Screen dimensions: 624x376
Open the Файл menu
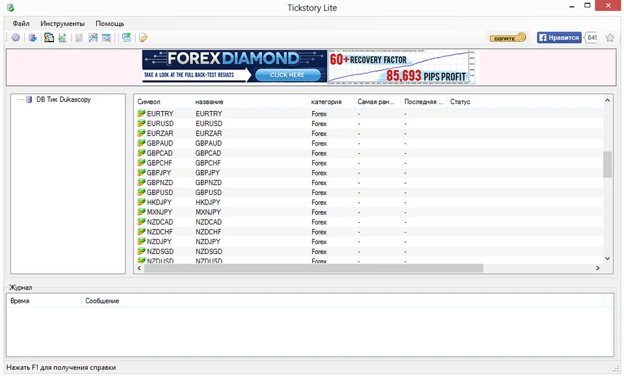tap(21, 23)
